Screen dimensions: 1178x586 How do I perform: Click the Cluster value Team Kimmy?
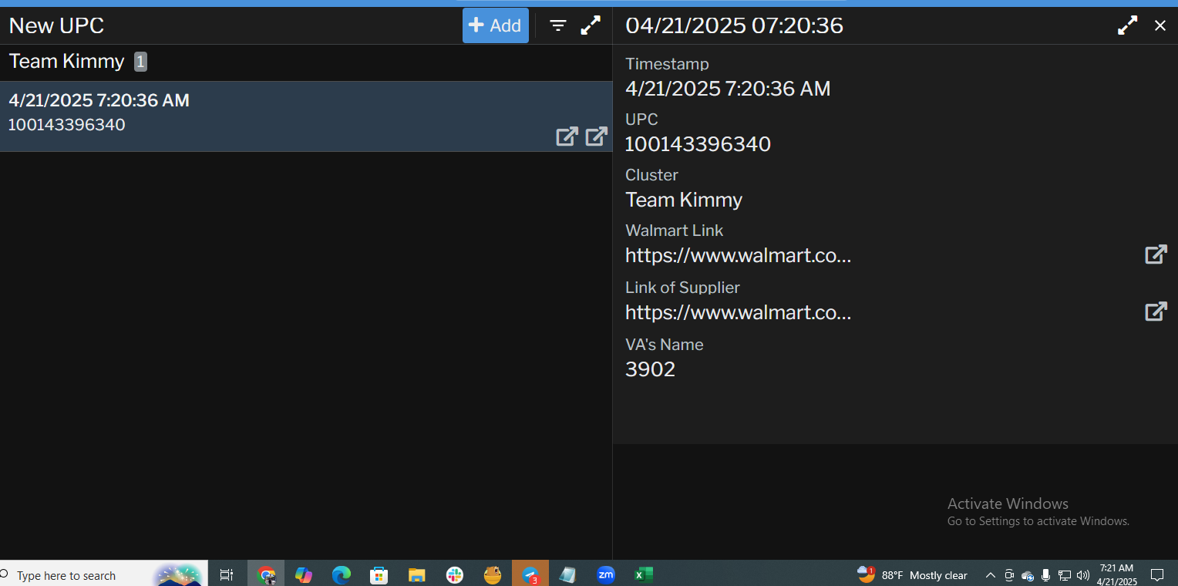684,200
